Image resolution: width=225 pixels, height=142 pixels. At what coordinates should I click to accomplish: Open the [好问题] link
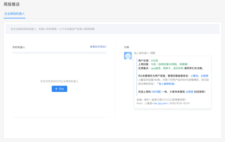point(156,92)
